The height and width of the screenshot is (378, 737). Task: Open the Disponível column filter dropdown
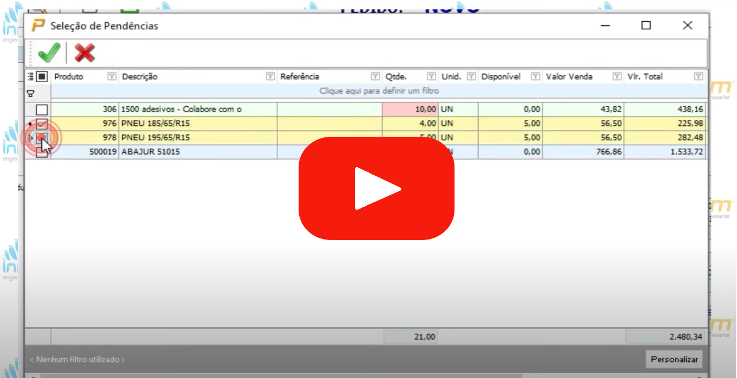(536, 76)
